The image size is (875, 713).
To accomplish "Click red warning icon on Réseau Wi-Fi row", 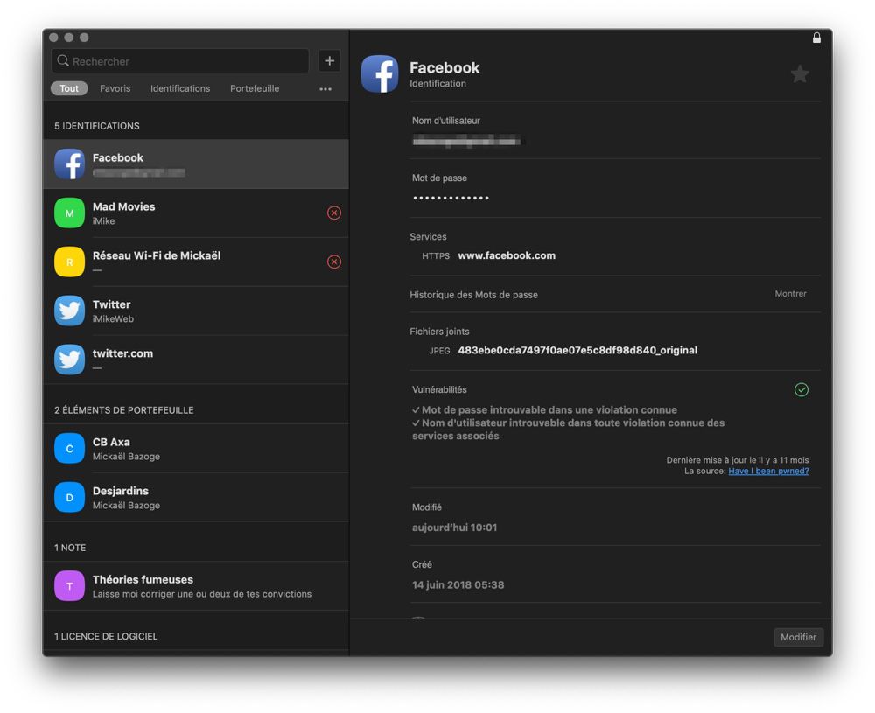I will click(334, 262).
